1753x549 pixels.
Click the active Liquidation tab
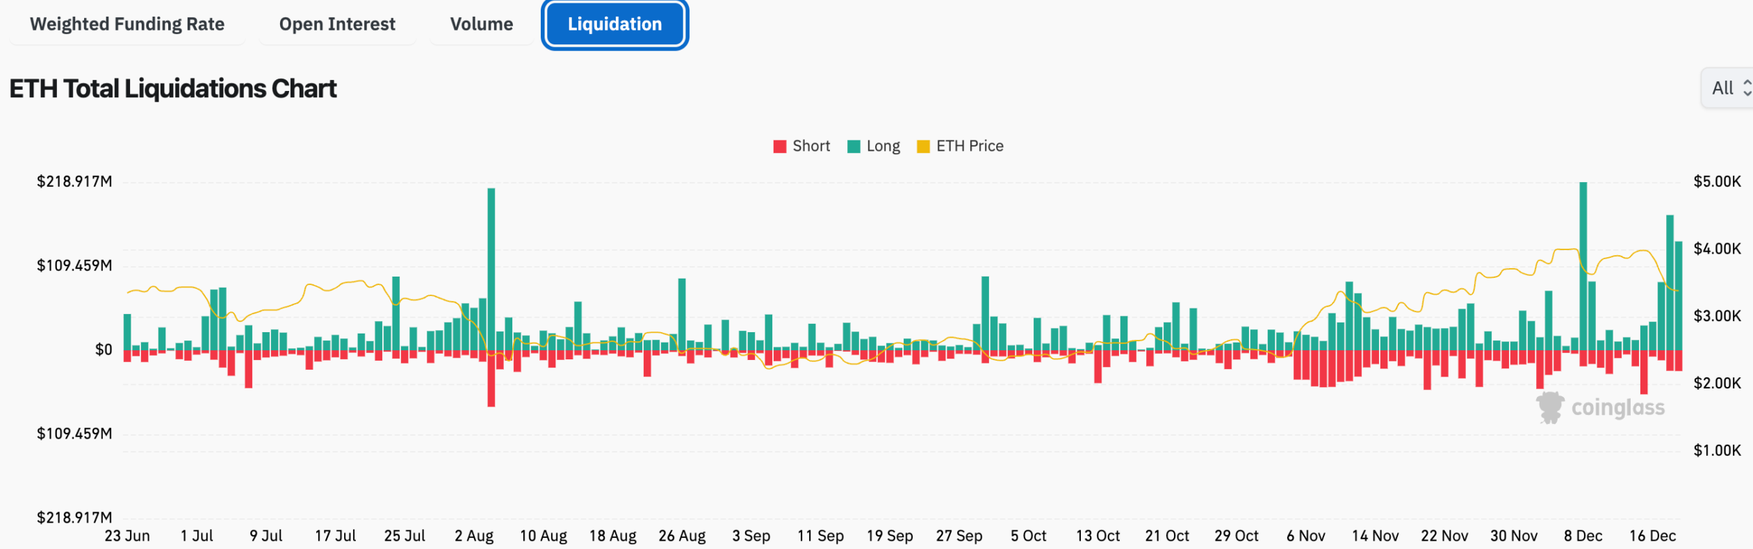(x=614, y=24)
